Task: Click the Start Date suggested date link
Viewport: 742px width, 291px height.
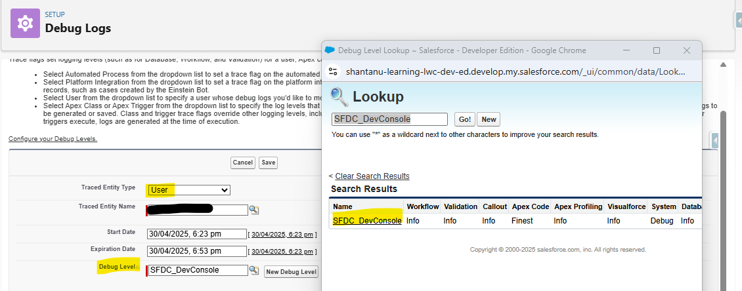Action: [282, 235]
